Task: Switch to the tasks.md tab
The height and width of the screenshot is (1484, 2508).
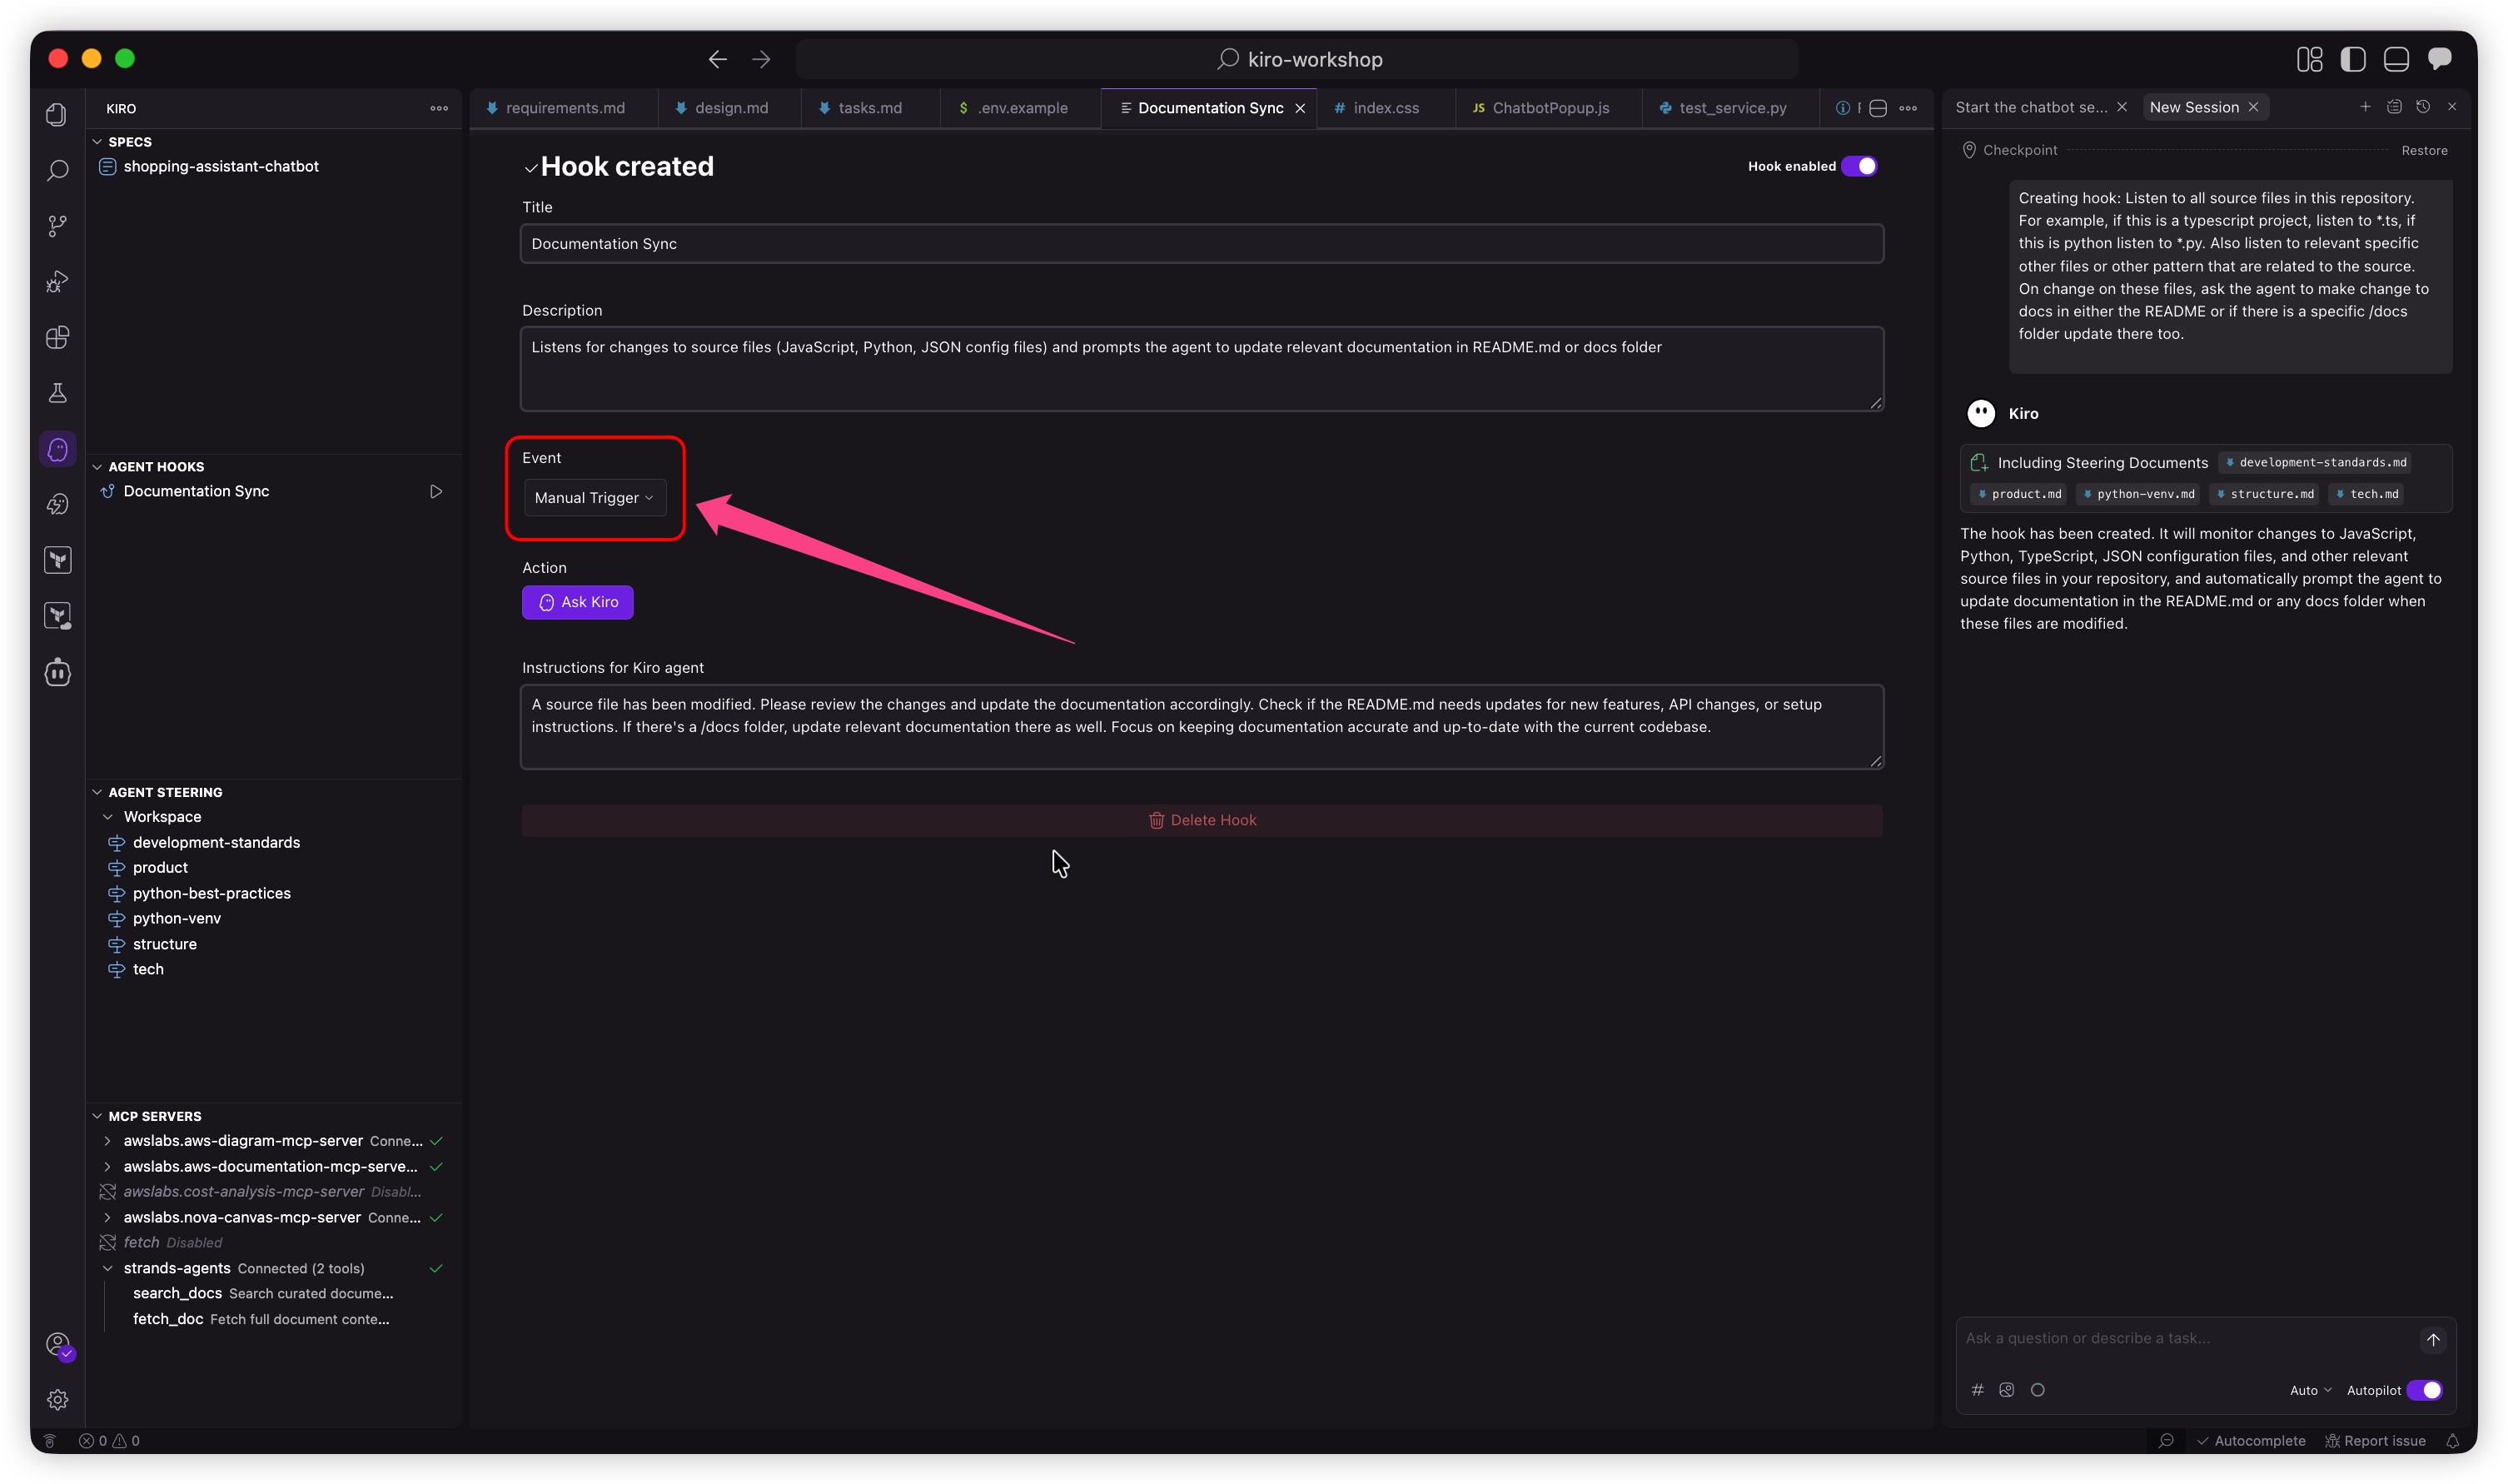Action: tap(868, 108)
